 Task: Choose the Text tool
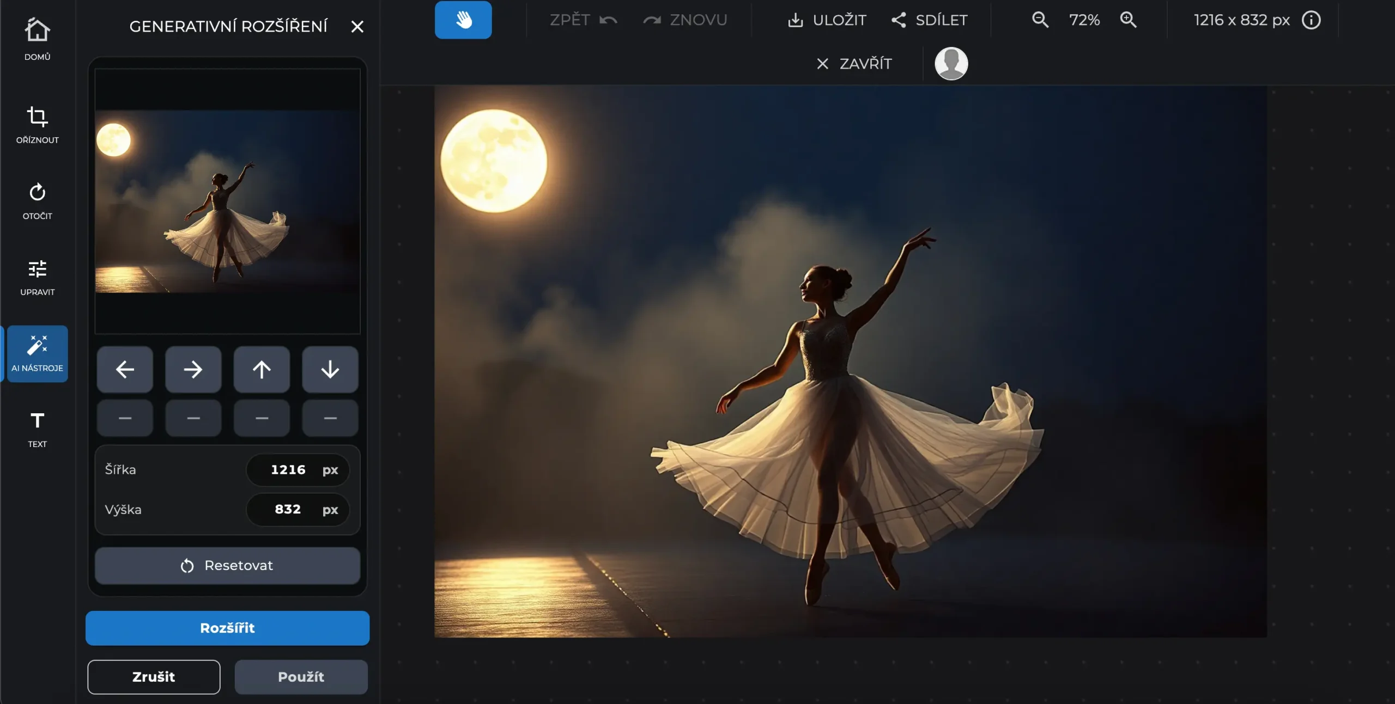(x=37, y=429)
